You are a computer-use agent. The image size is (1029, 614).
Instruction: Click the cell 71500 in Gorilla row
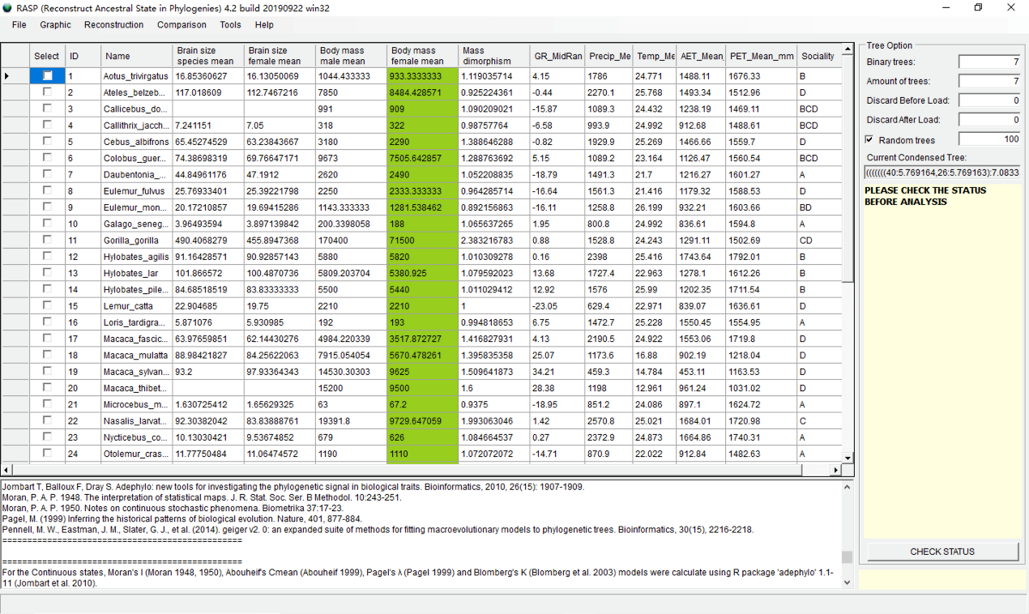(x=422, y=240)
